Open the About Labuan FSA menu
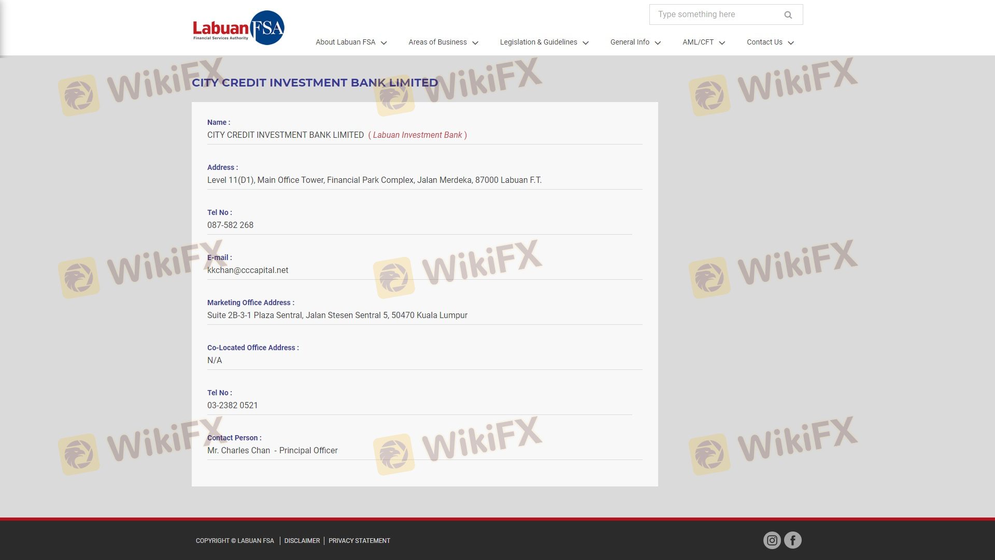995x560 pixels. (345, 42)
